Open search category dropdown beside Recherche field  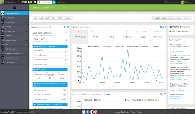pos(40,2)
